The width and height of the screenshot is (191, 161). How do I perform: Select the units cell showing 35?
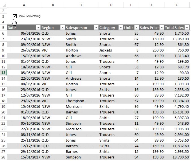tap(131, 33)
